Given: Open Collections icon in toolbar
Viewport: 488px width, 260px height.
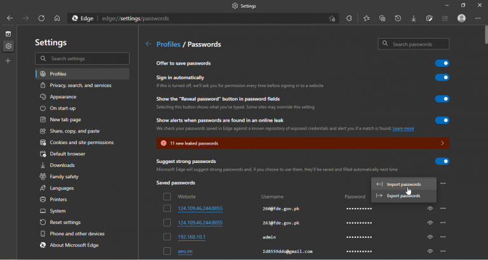Looking at the screenshot, I should 382,18.
